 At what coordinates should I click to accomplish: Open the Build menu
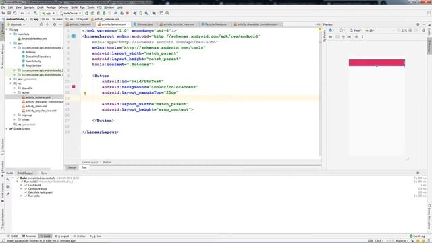(x=74, y=7)
